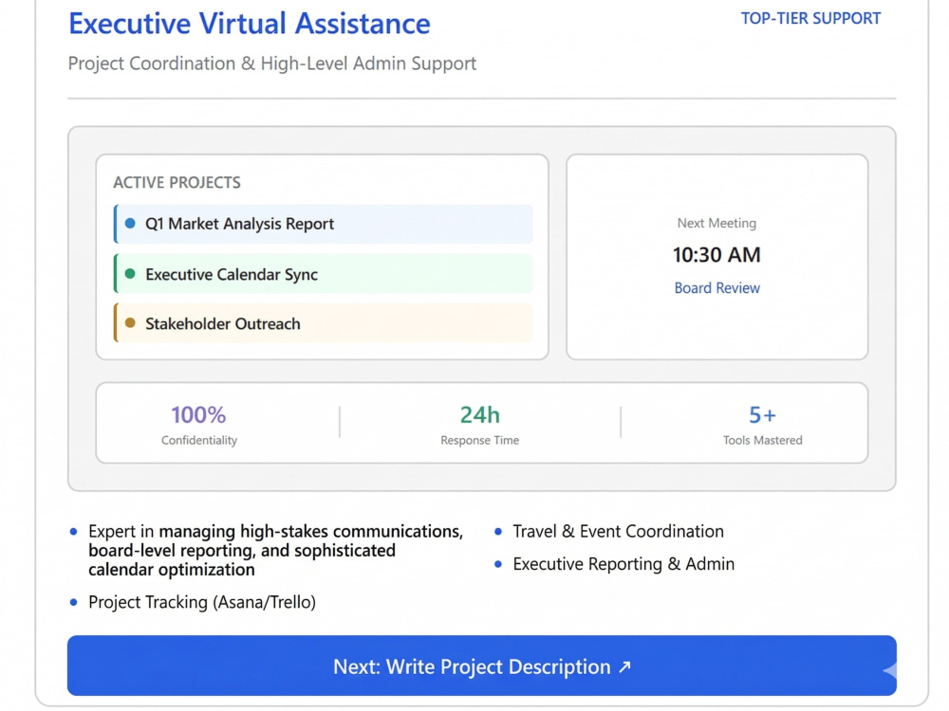Click the green dot beside Executive Calendar Sync

pyautogui.click(x=130, y=273)
